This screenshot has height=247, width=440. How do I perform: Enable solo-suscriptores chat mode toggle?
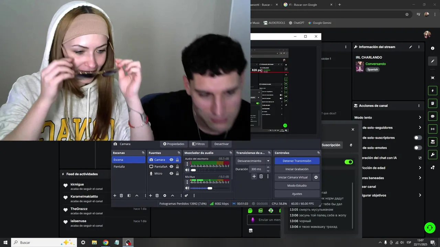coord(418,138)
